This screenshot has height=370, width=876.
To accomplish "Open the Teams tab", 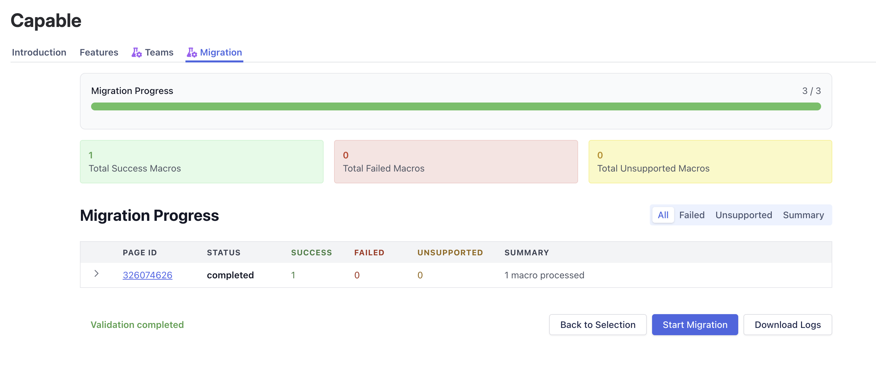I will click(x=159, y=52).
